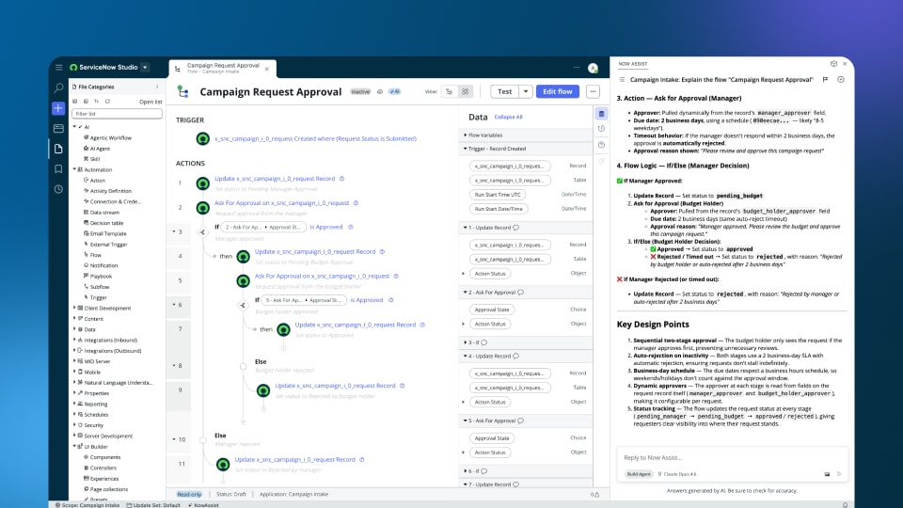903x508 pixels.
Task: Open Playbook tree item
Action: click(101, 276)
